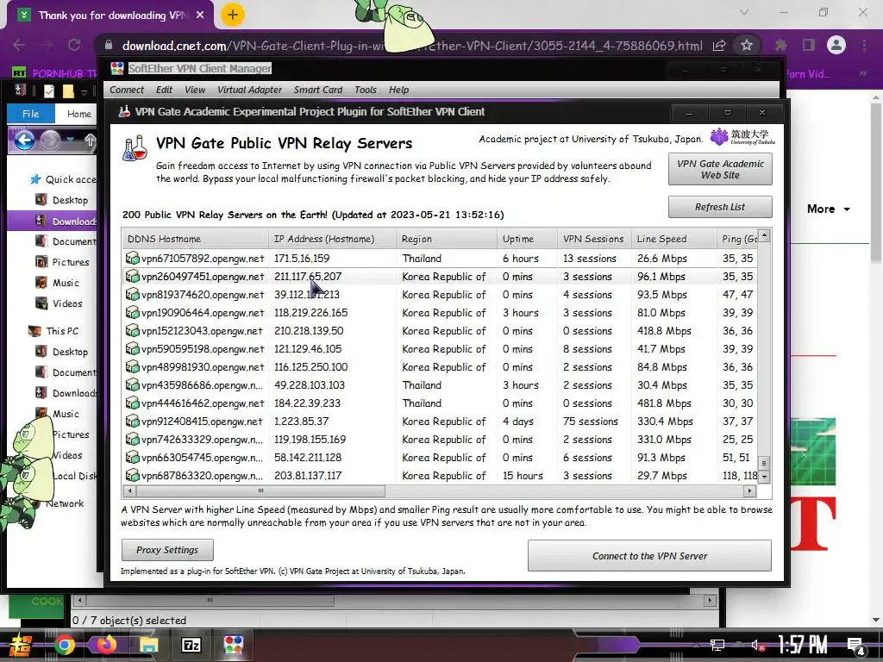Click the File Explorer back arrow button
The width and height of the screenshot is (883, 662).
[x=24, y=140]
